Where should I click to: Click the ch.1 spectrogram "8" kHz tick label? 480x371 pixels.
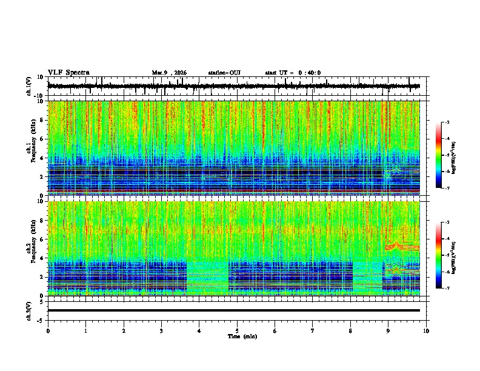42,120
